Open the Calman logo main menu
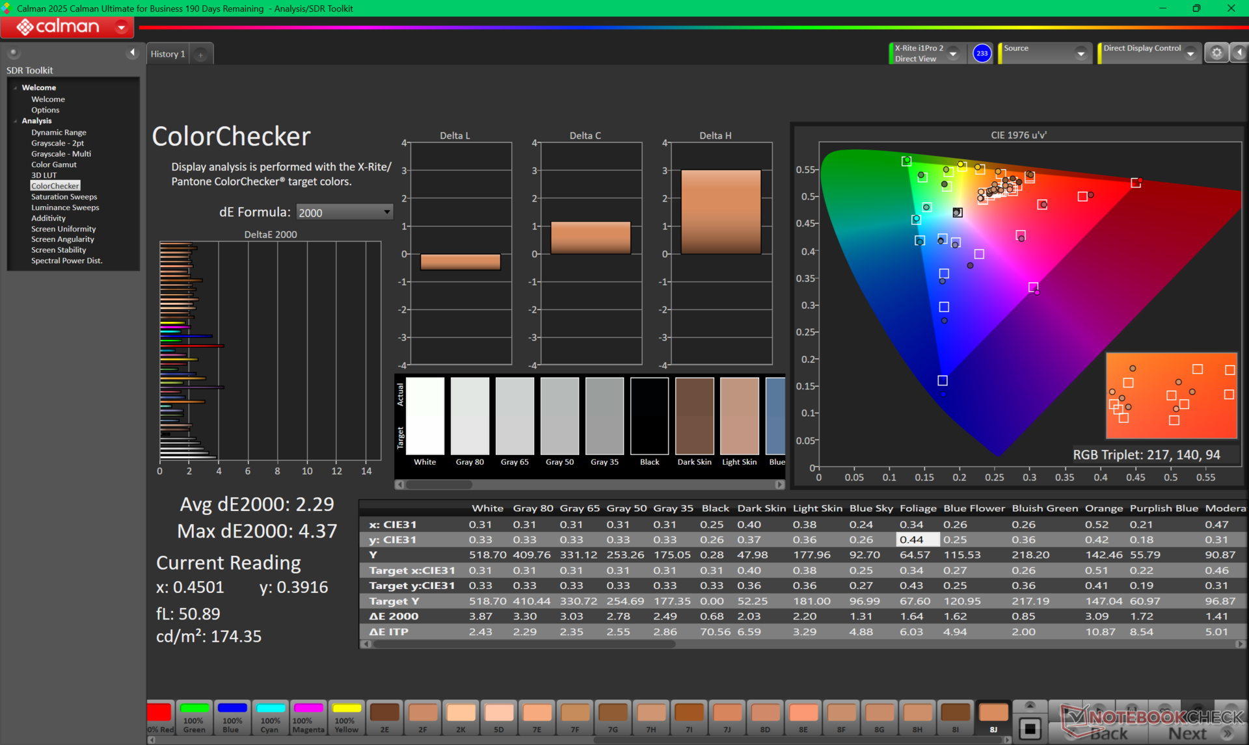 click(x=67, y=27)
